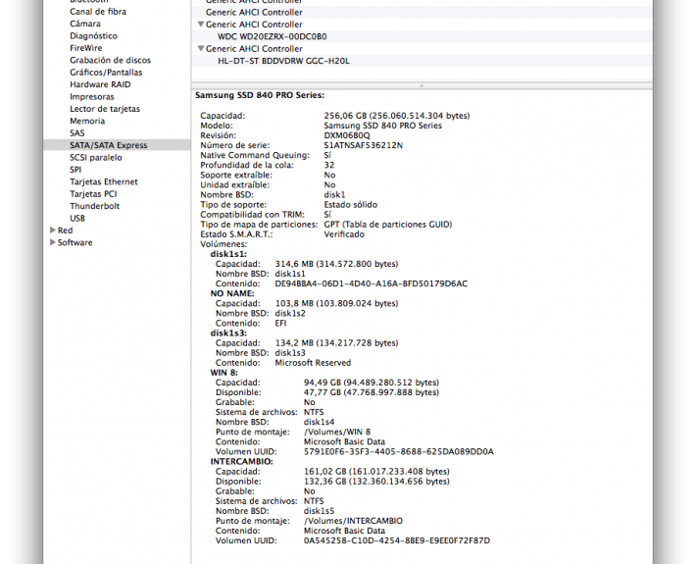Expand the Red section in sidebar
Screen dimensions: 696x564
pyautogui.click(x=53, y=231)
